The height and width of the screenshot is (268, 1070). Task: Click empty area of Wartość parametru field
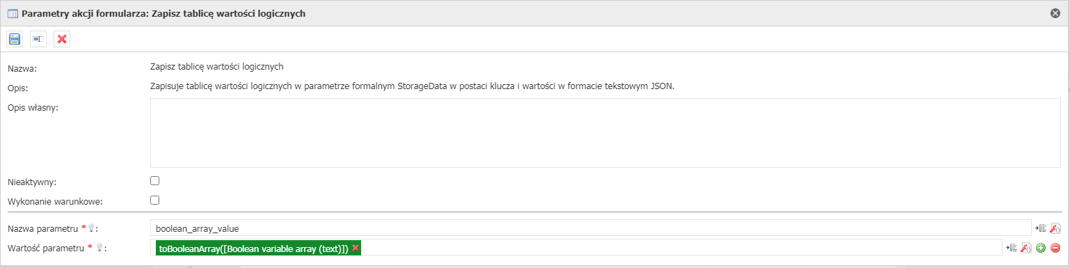[682, 248]
